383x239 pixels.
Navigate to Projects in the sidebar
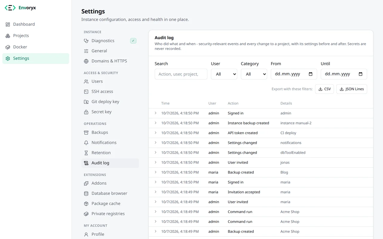(36, 36)
